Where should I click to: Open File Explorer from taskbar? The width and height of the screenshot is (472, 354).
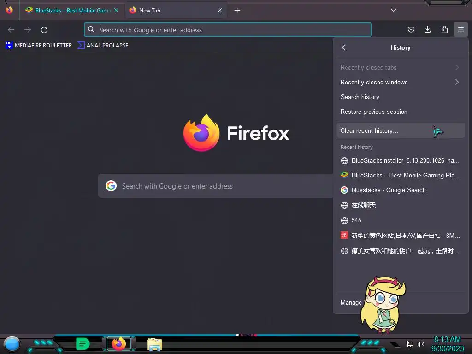155,344
